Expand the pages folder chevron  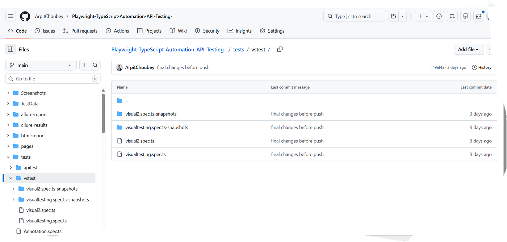8,146
